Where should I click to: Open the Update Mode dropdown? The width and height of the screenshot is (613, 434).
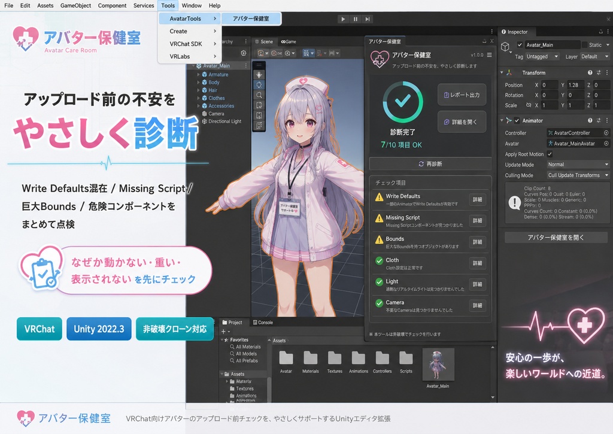point(578,165)
